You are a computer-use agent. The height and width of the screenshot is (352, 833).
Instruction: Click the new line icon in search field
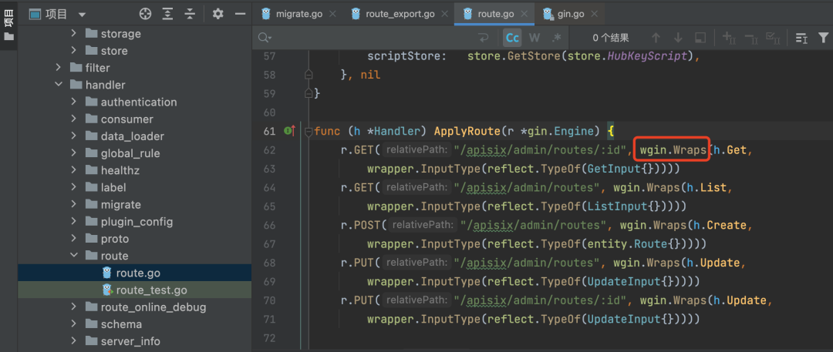tap(483, 38)
